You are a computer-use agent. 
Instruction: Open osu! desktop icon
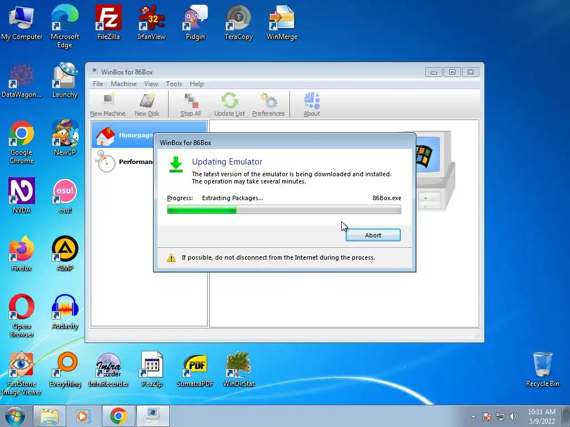pos(65,196)
